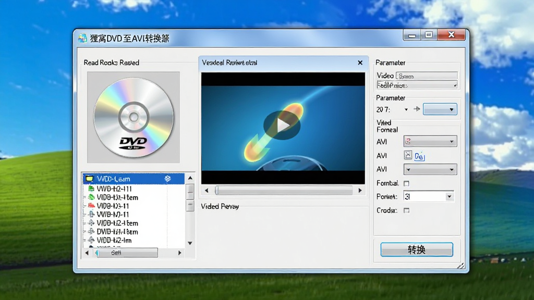Image resolution: width=534 pixels, height=300 pixels.
Task: Click the icon beside DVIB-t4-Item
Action: tap(91, 231)
